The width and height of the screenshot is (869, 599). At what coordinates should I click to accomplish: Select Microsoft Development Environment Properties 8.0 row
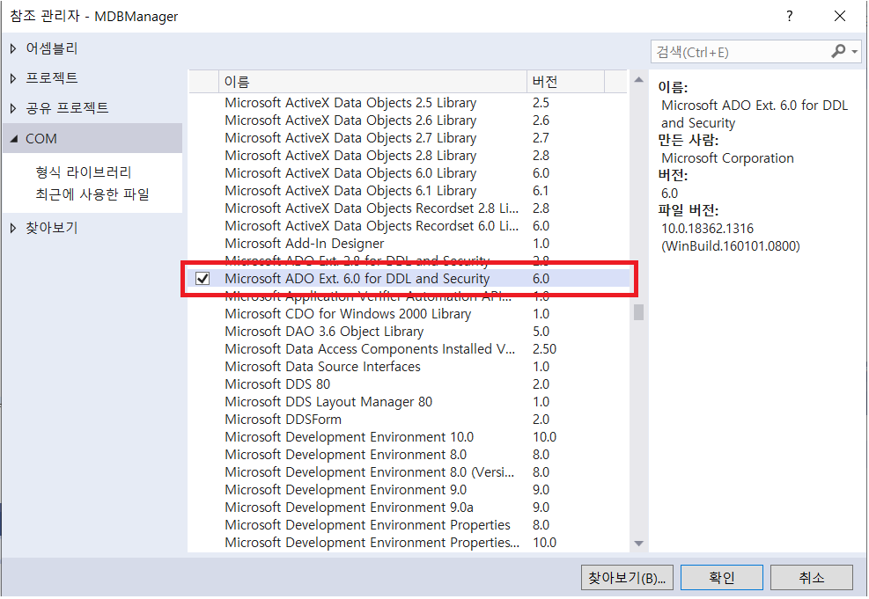click(x=408, y=525)
